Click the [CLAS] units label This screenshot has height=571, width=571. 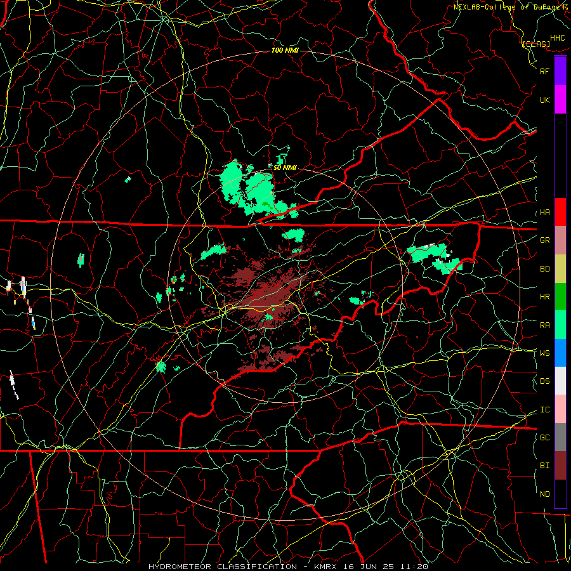536,44
